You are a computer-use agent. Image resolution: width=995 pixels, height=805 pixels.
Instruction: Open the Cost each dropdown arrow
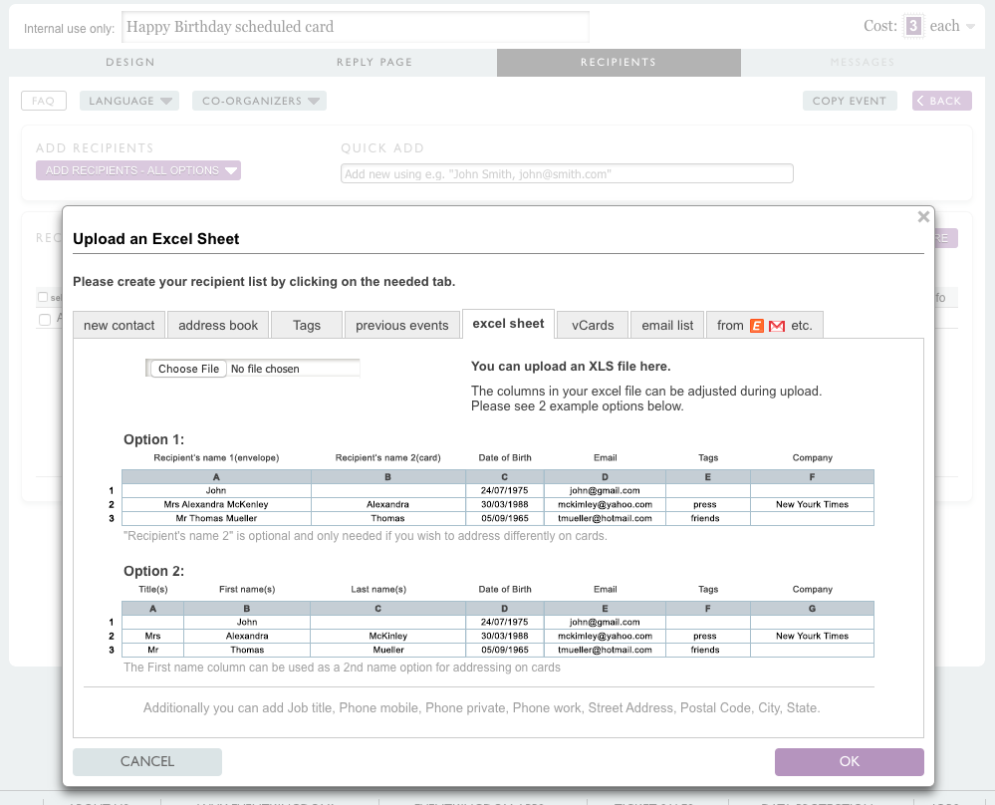[x=970, y=27]
